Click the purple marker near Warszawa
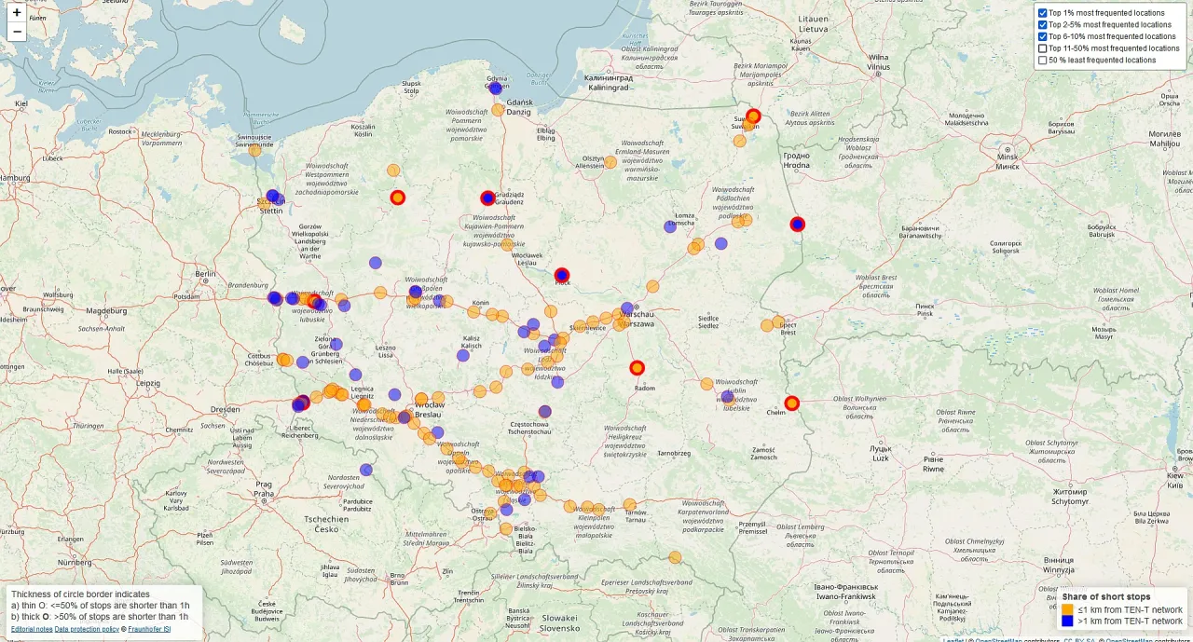Image resolution: width=1193 pixels, height=642 pixels. point(625,307)
